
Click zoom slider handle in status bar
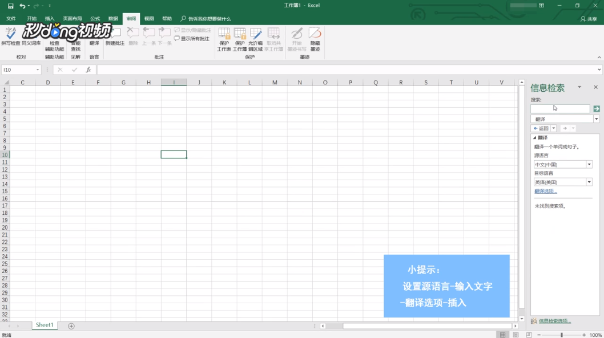[x=562, y=335]
